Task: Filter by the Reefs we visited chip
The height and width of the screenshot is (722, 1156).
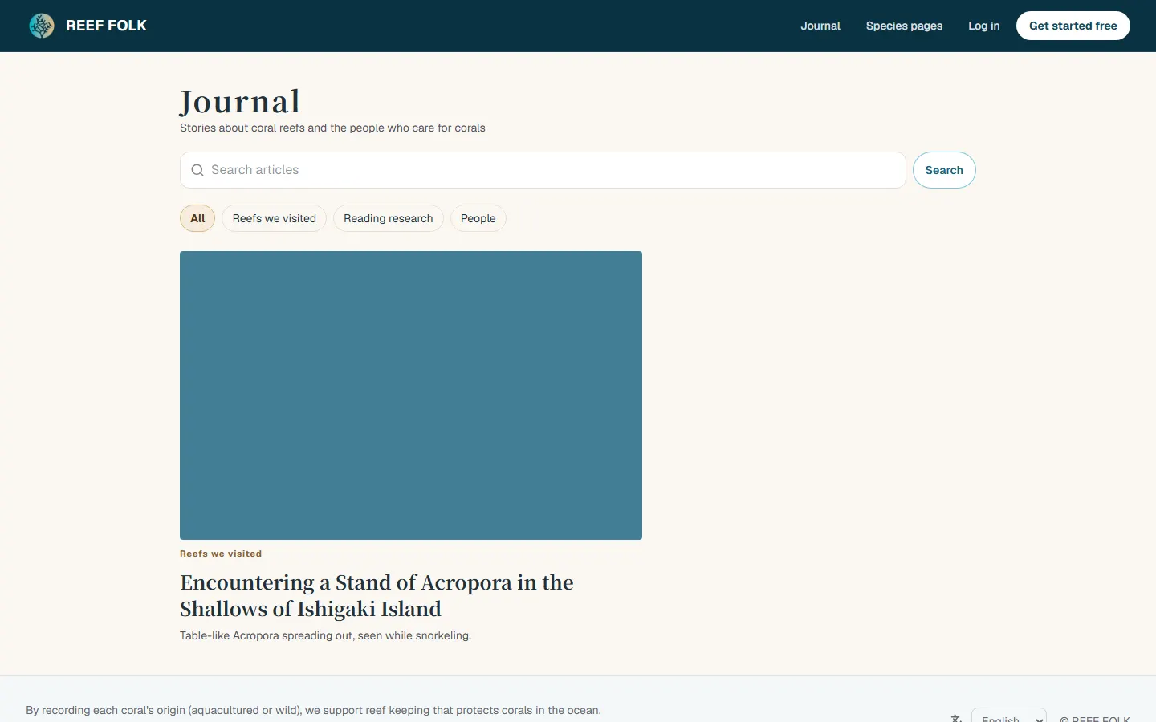Action: point(275,218)
